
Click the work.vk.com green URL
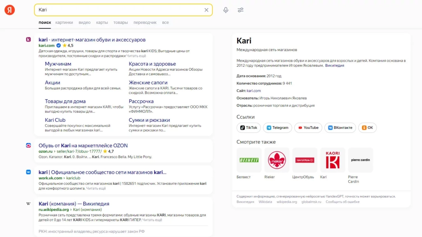tap(50, 178)
